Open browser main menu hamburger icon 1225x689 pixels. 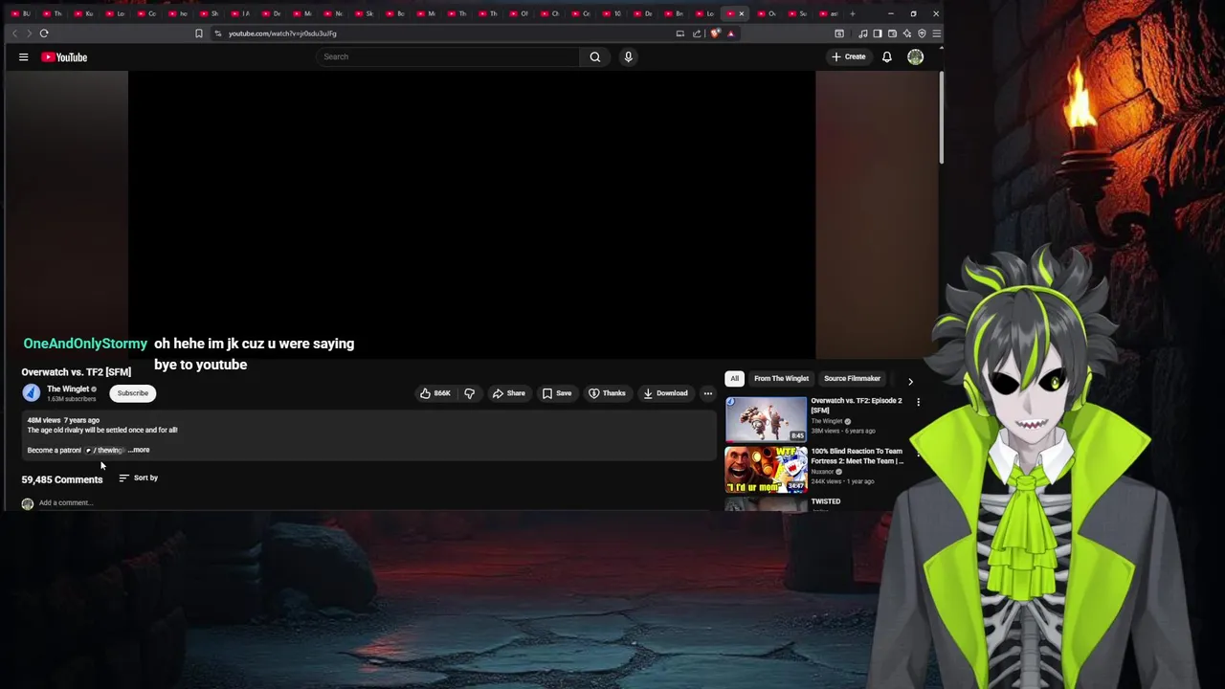936,33
